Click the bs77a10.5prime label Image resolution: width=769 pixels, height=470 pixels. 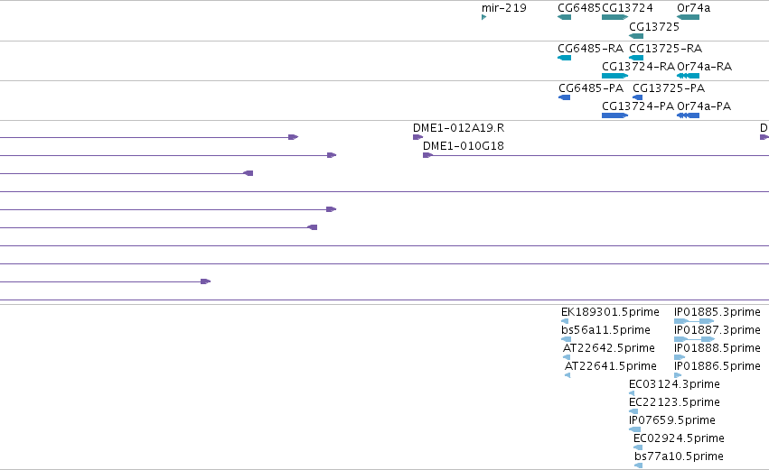[679, 456]
